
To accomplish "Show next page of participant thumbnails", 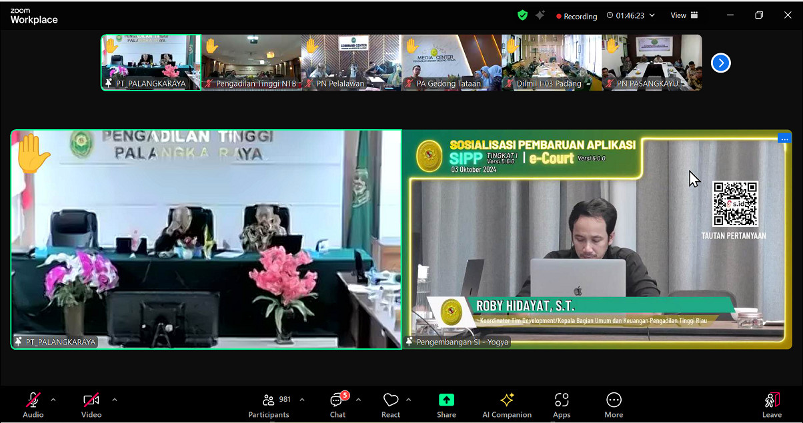I will tap(721, 63).
